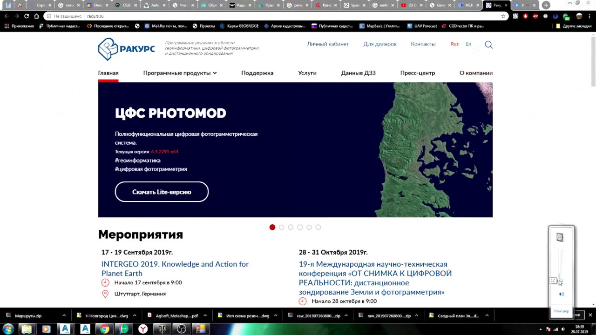The width and height of the screenshot is (596, 335).
Task: Select the first carousel dot
Action: click(272, 227)
